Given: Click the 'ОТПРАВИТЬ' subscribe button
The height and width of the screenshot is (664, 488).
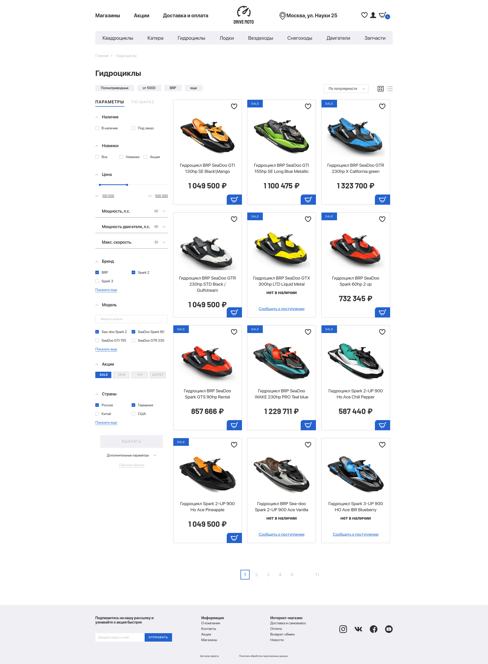Looking at the screenshot, I should tap(158, 637).
